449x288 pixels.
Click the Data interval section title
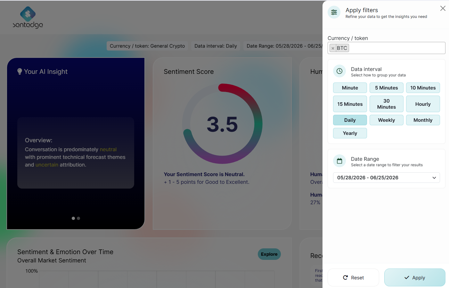point(366,69)
